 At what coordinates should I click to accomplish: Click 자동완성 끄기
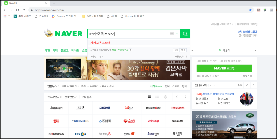coord(181,57)
